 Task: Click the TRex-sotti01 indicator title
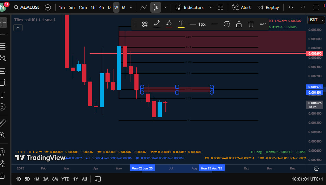click(35, 20)
